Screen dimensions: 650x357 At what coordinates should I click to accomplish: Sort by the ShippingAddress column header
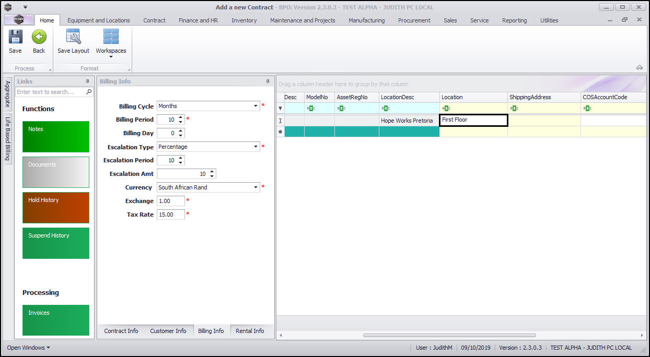544,97
